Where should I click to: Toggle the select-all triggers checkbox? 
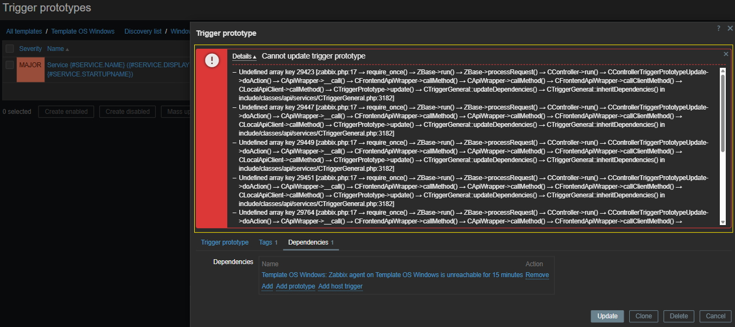(x=10, y=49)
